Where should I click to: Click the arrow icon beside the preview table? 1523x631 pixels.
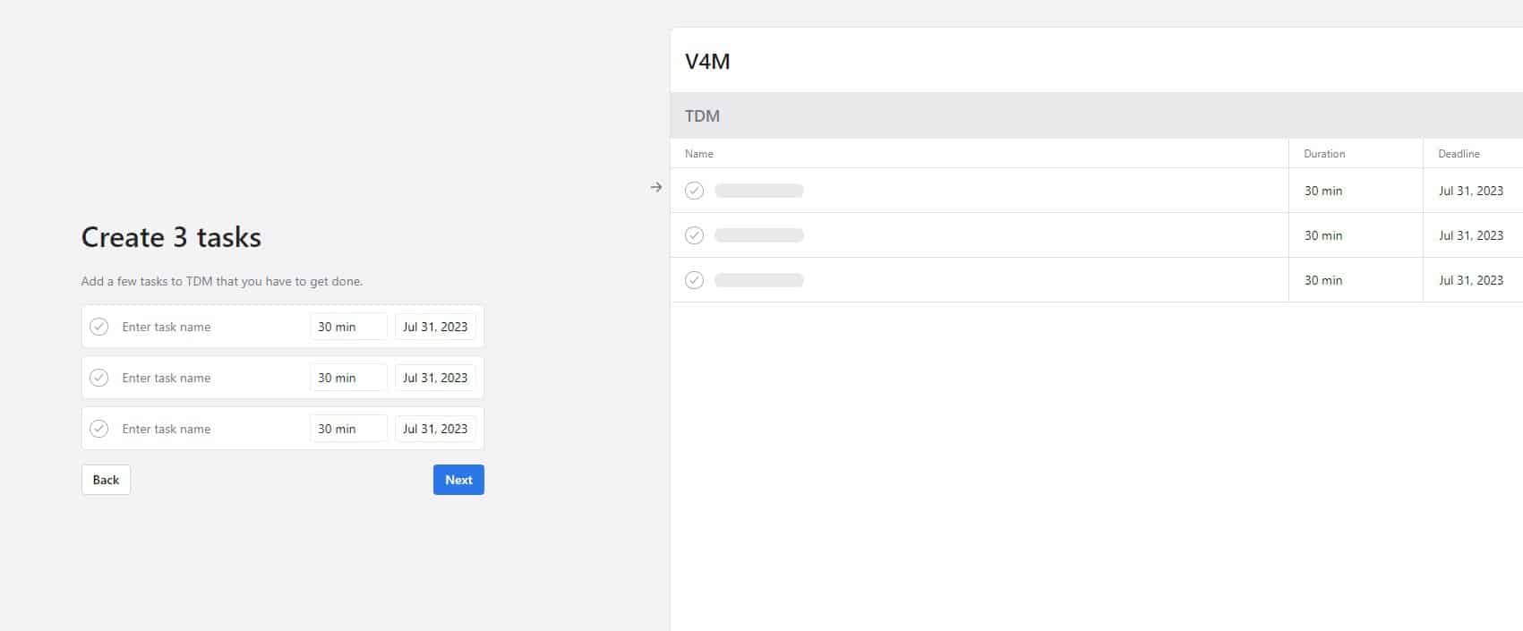(x=656, y=187)
